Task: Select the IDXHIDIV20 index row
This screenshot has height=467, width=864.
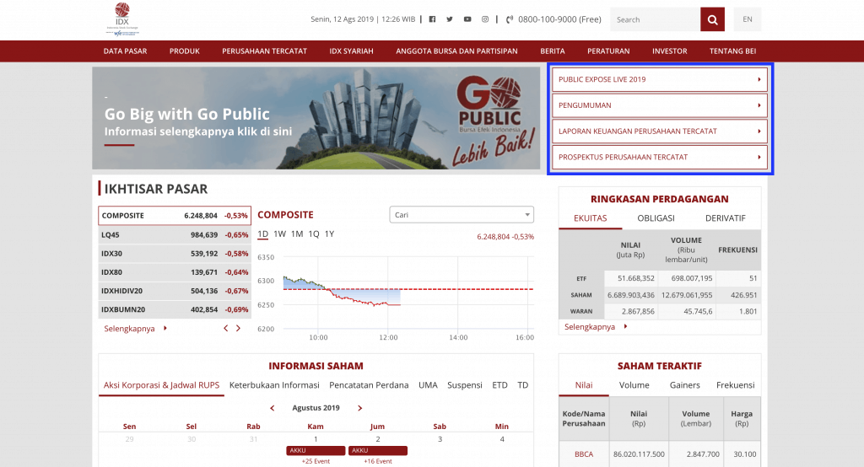Action: coord(175,291)
